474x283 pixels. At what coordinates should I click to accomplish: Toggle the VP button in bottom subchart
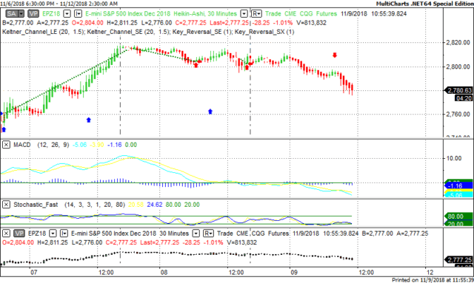tap(19, 233)
